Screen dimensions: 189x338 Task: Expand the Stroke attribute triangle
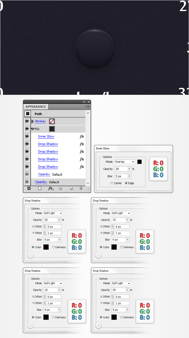point(32,121)
